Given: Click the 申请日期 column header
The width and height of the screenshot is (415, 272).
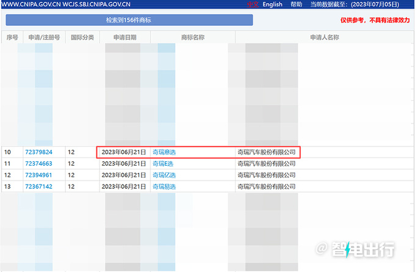Looking at the screenshot, I should point(125,37).
